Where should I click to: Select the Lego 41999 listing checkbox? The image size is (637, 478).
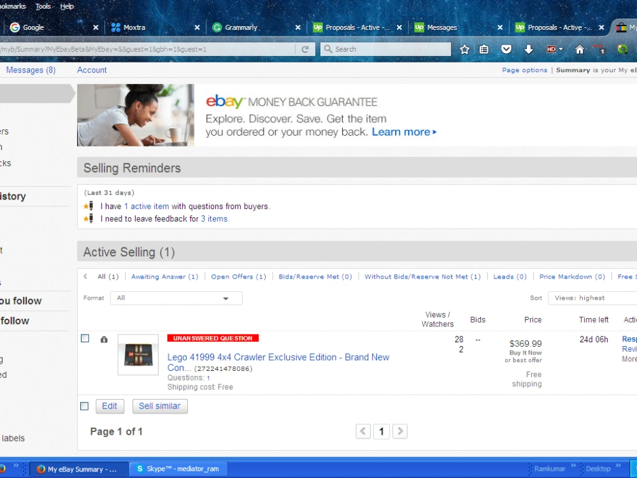(x=85, y=338)
